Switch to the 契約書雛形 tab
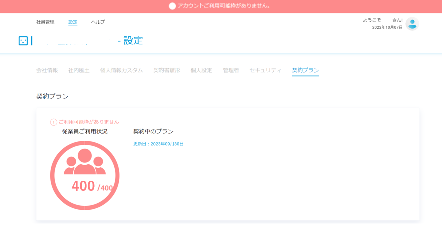The height and width of the screenshot is (237, 442). (167, 70)
